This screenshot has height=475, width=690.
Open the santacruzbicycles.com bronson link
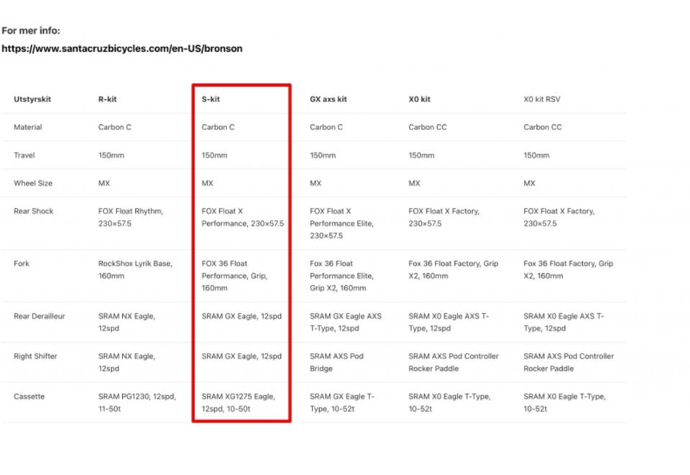(122, 48)
